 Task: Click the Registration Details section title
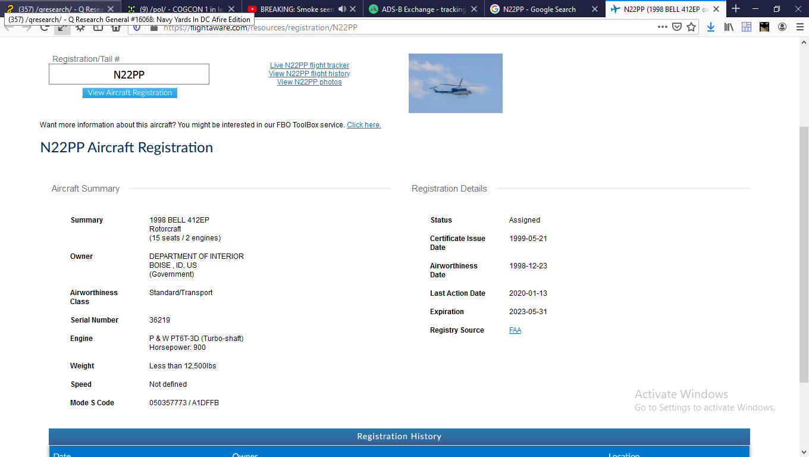coord(449,189)
